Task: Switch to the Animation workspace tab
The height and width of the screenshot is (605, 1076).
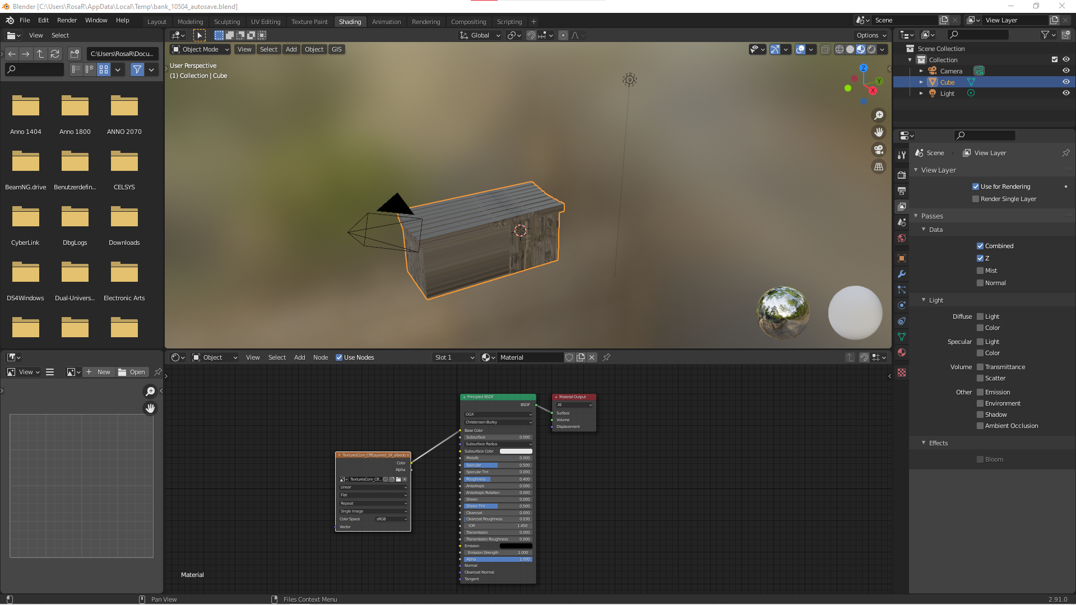Action: [x=386, y=22]
